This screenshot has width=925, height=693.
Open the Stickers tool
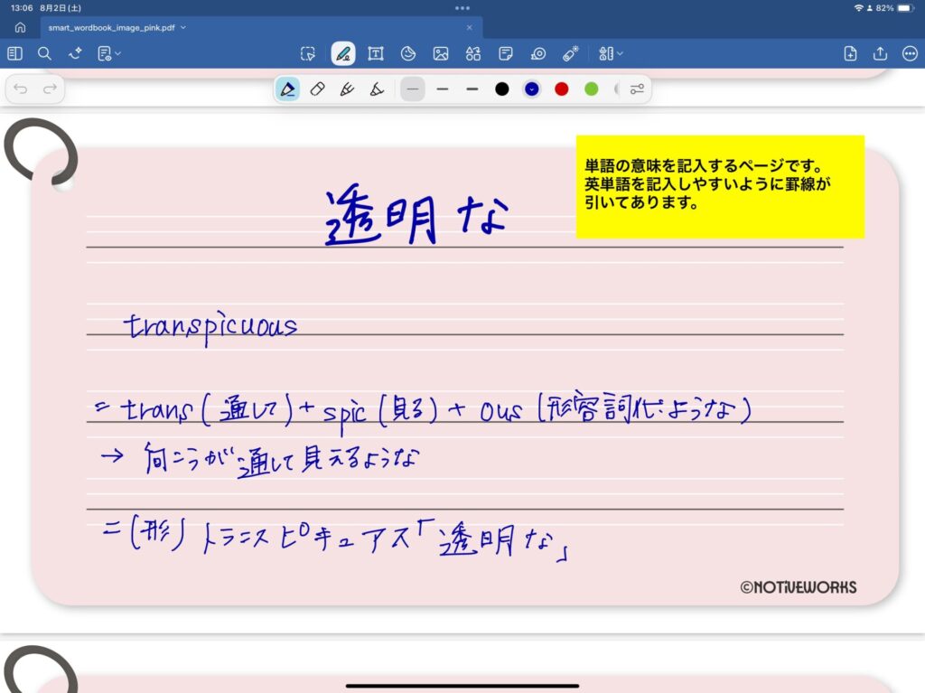coord(407,53)
